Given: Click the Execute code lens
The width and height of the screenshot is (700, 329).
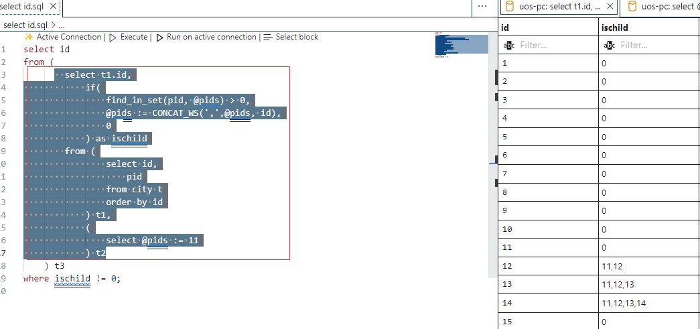Looking at the screenshot, I should pyautogui.click(x=134, y=37).
